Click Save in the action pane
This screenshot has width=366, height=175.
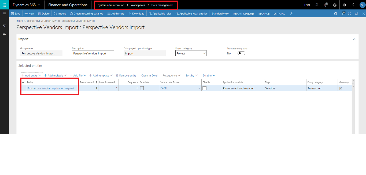pyautogui.click(x=16, y=13)
